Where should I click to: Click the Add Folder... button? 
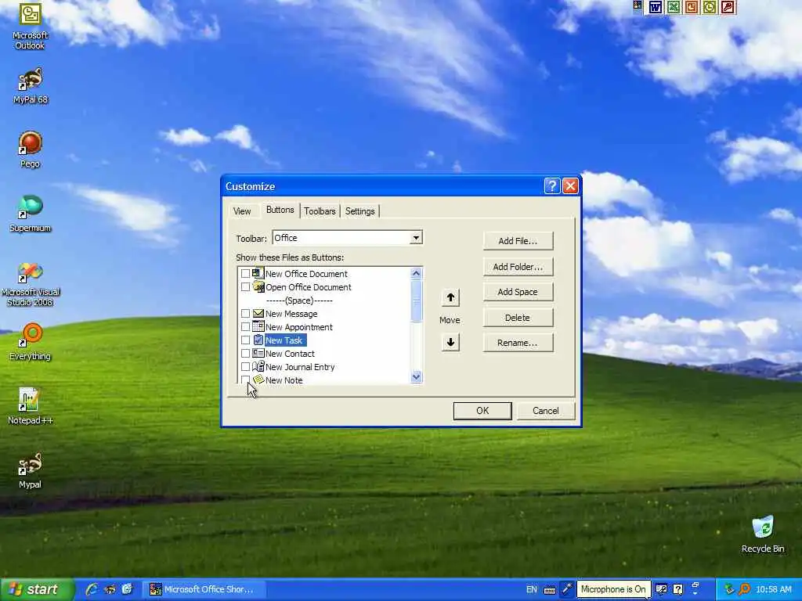tap(518, 267)
